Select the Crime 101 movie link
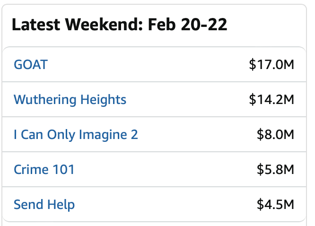315x226 pixels. 44,170
